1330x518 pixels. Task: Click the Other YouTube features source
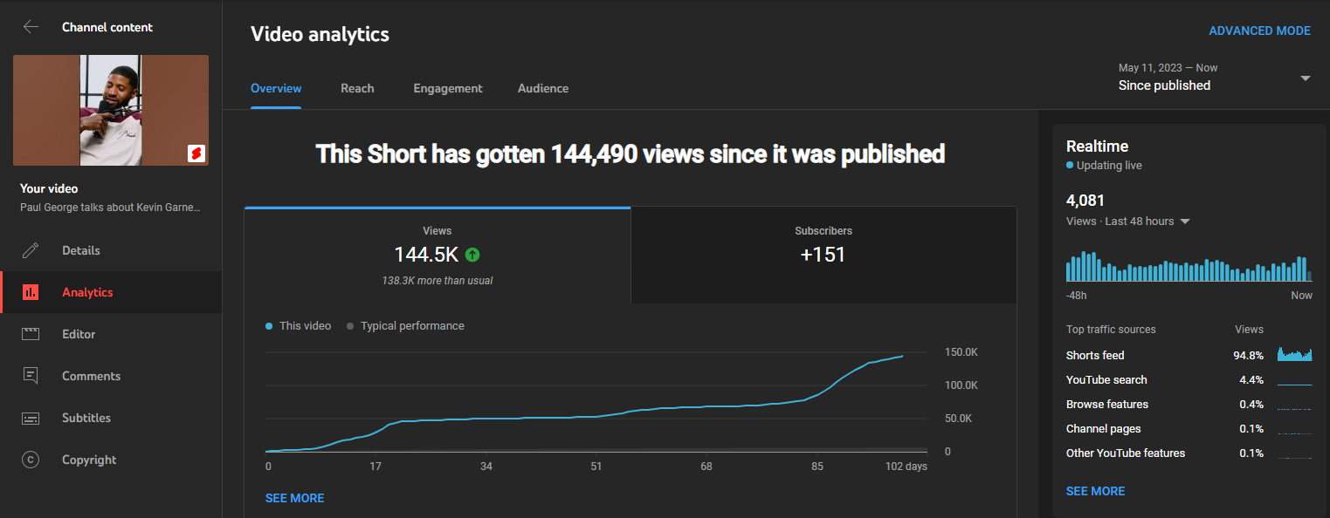point(1189,453)
